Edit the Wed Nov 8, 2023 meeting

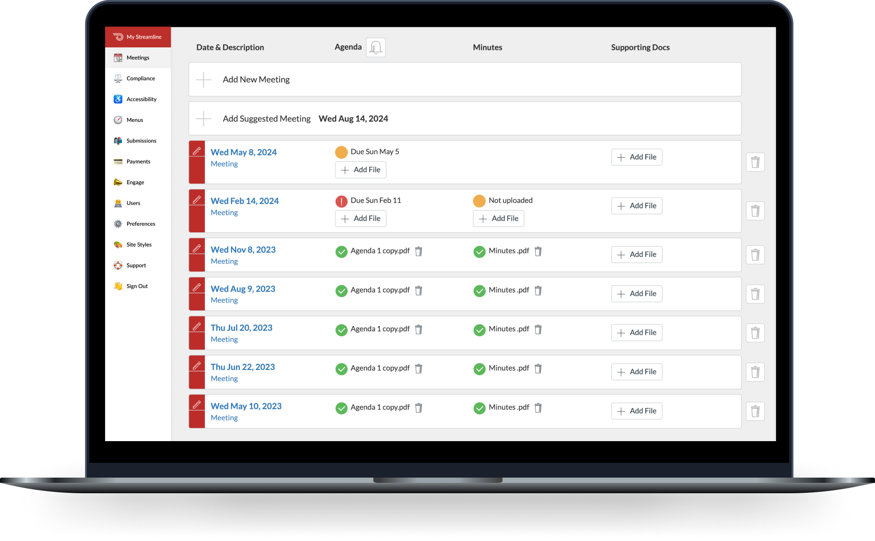coord(197,248)
